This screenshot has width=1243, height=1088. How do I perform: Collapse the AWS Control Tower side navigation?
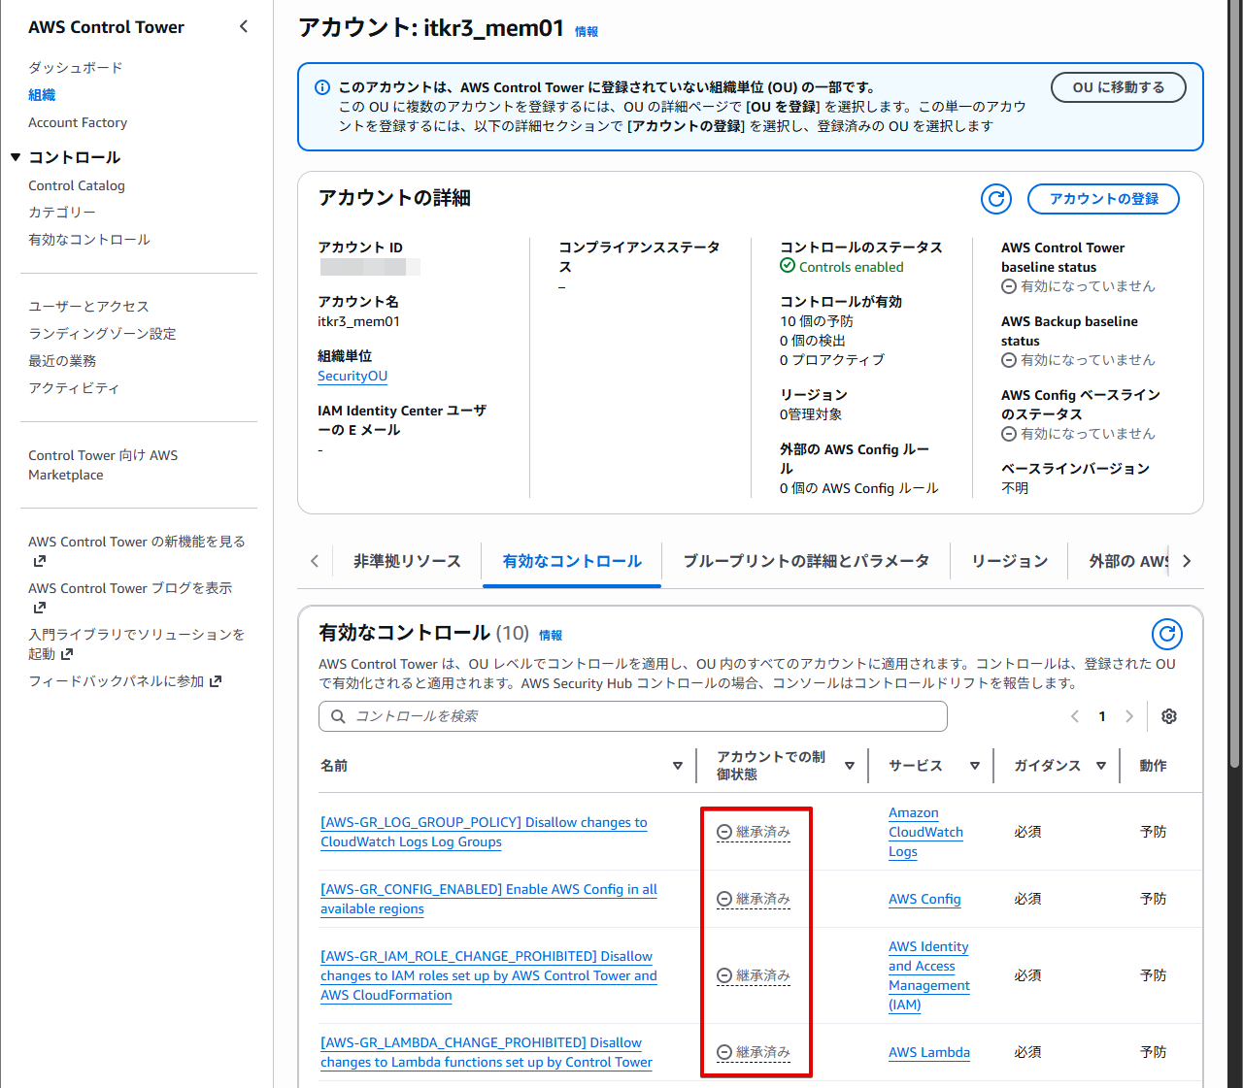244,27
